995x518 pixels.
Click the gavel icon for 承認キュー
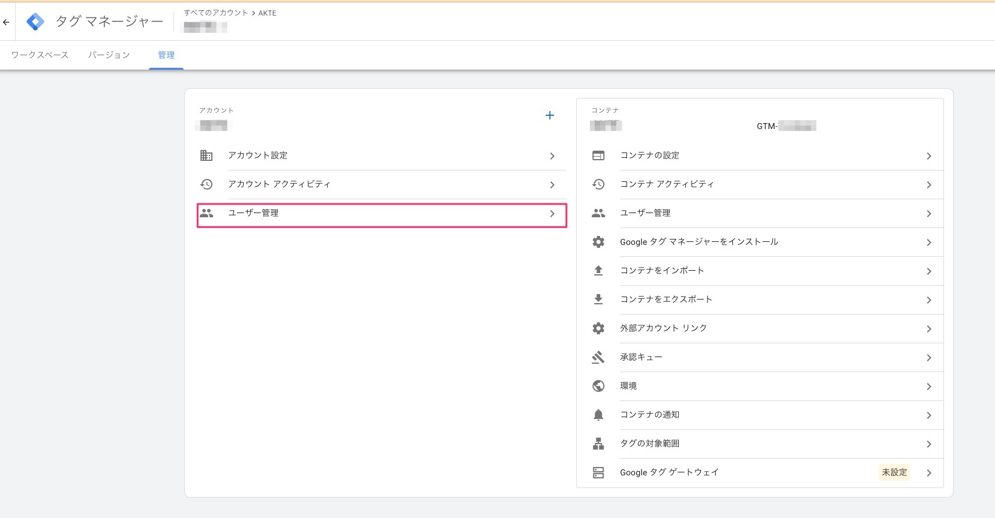point(598,357)
